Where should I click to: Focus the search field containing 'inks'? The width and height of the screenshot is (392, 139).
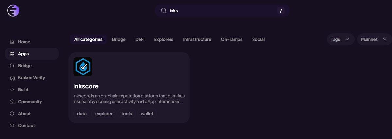[222, 11]
